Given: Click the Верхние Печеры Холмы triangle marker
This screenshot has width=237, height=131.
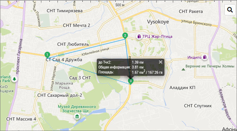Looking at the screenshot, I should tap(183, 70).
